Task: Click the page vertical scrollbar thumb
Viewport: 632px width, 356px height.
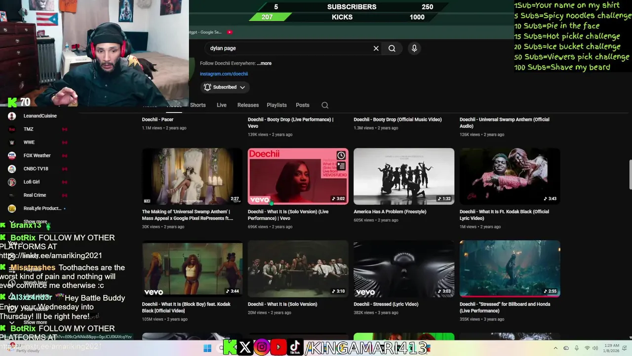Action: (x=630, y=175)
